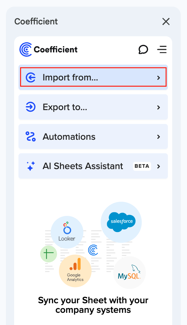The width and height of the screenshot is (187, 325).
Task: Close the Coefficient sidebar panel
Action: [166, 21]
